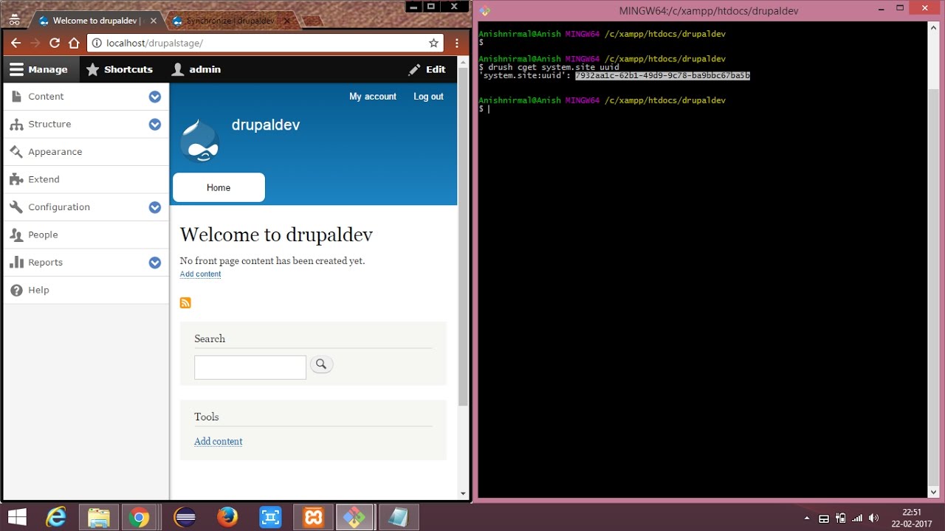The height and width of the screenshot is (531, 945).
Task: Click the orange RSS feed icon
Action: pyautogui.click(x=185, y=302)
